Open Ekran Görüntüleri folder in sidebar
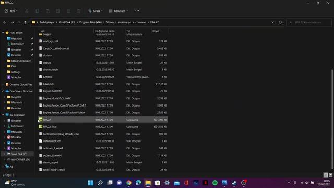Viewport: 334px width, 188px height. pyautogui.click(x=21, y=61)
